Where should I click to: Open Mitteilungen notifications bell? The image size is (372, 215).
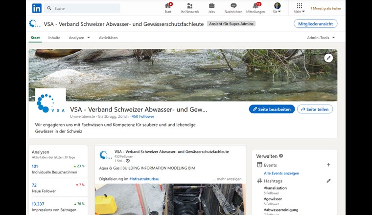point(255,6)
